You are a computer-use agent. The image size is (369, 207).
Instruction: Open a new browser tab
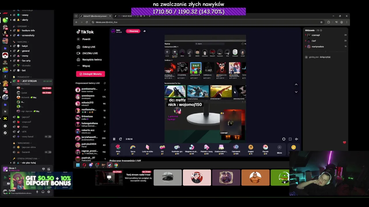(x=149, y=16)
